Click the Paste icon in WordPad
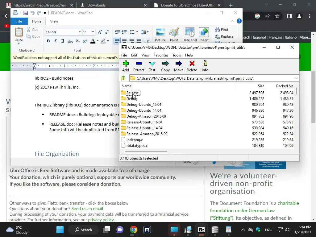316x237 pixels. tap(19, 32)
